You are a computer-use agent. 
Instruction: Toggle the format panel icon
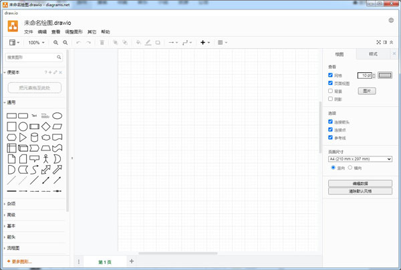(x=385, y=42)
